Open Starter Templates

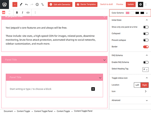(x=86, y=5)
